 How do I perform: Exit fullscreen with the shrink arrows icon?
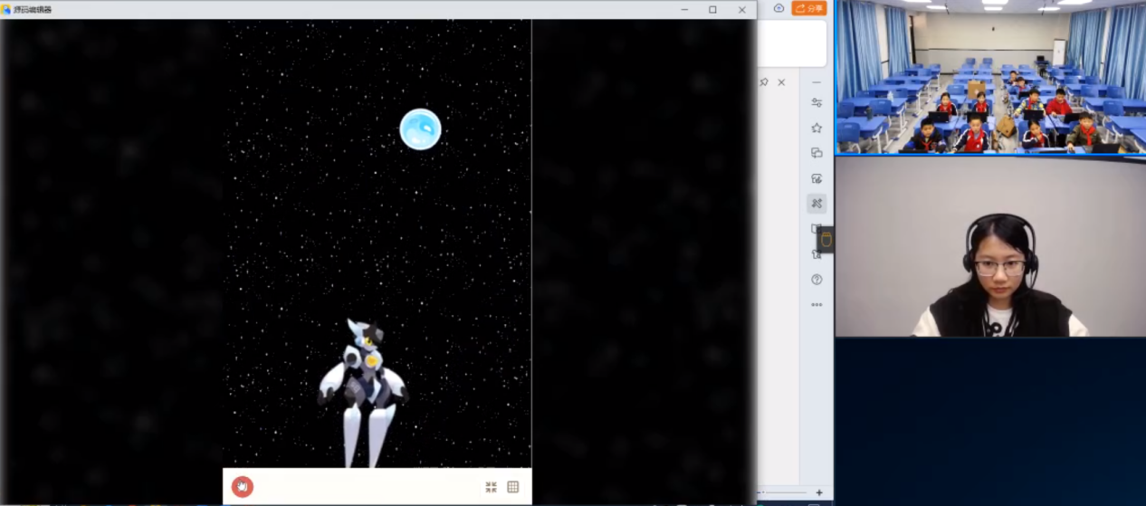[x=491, y=487]
